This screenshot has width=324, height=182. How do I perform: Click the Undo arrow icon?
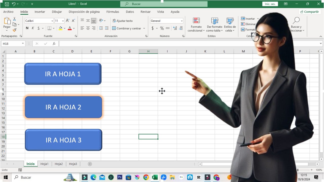[14, 4]
